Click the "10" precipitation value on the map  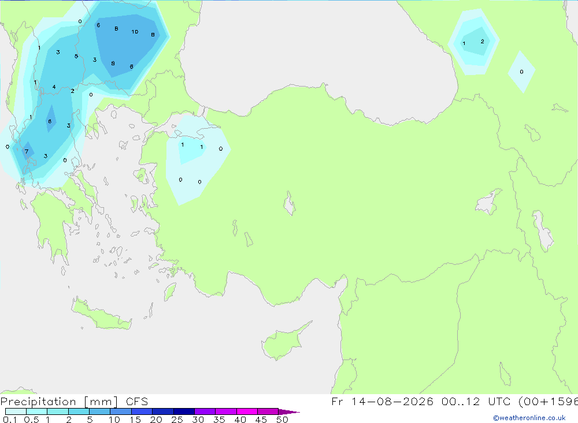pyautogui.click(x=135, y=32)
